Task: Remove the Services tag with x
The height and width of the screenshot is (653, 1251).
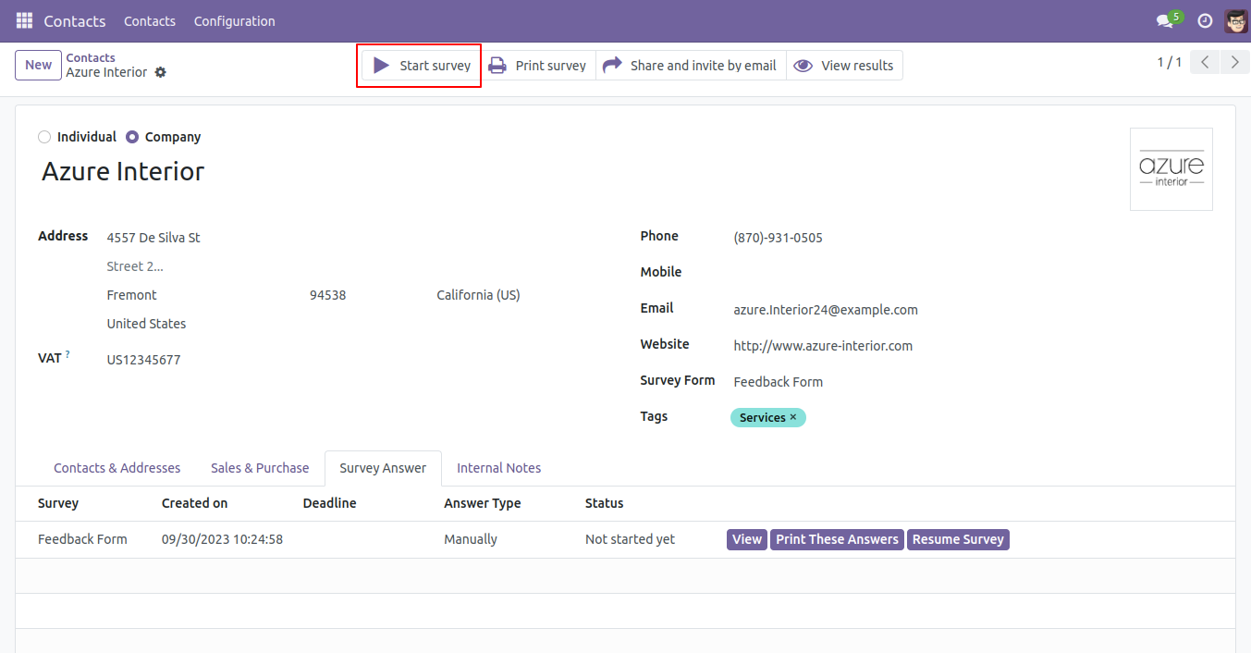Action: point(793,417)
